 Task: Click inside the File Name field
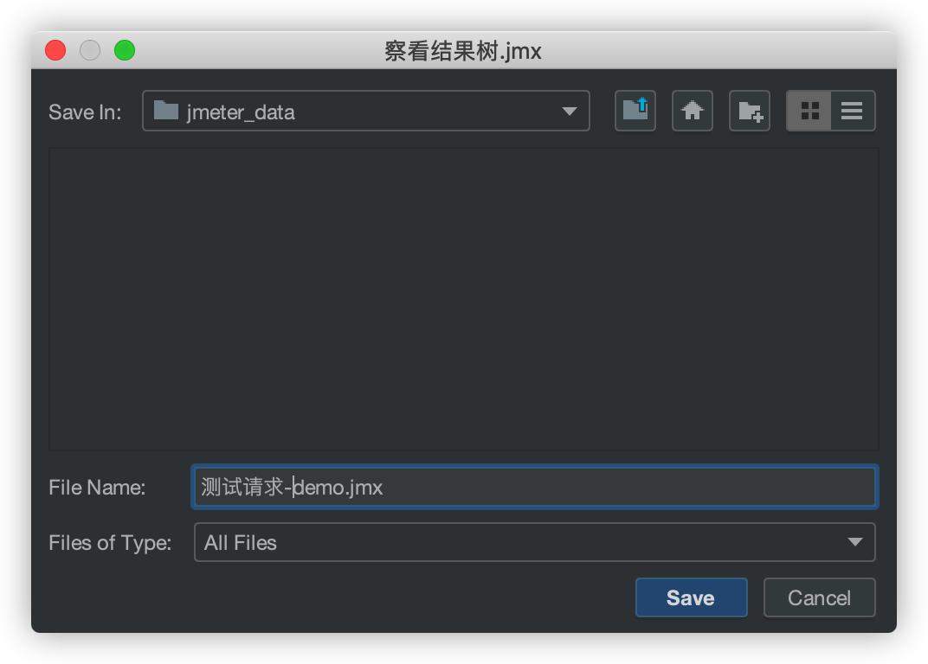pyautogui.click(x=534, y=488)
